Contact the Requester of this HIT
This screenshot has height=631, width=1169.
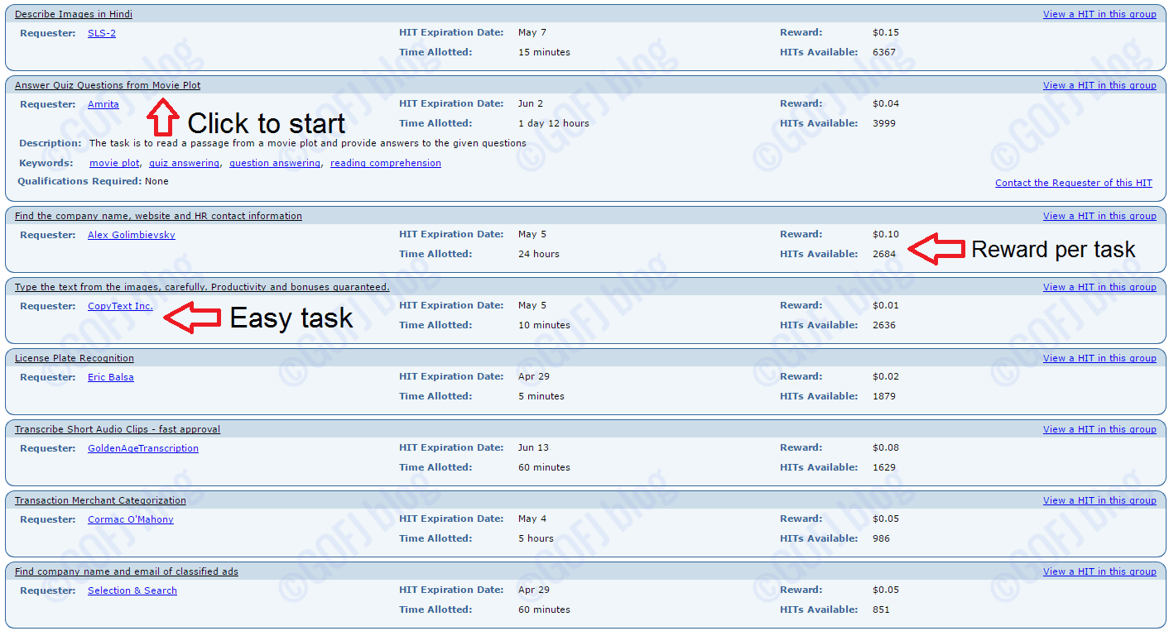(x=1073, y=183)
